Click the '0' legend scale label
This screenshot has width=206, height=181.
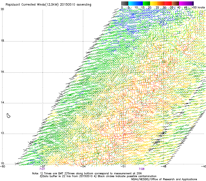[122, 7]
